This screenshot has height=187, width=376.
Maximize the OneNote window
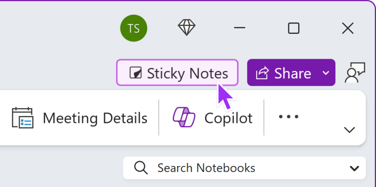pos(294,28)
